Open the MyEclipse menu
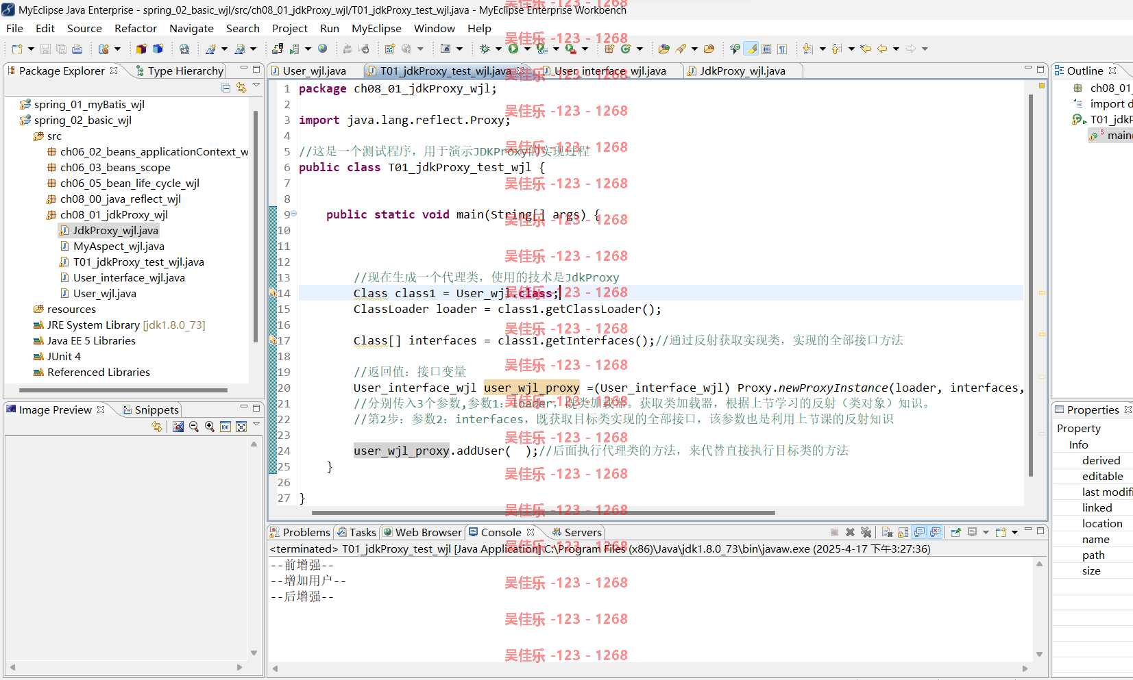This screenshot has height=680, width=1133. pyautogui.click(x=376, y=28)
